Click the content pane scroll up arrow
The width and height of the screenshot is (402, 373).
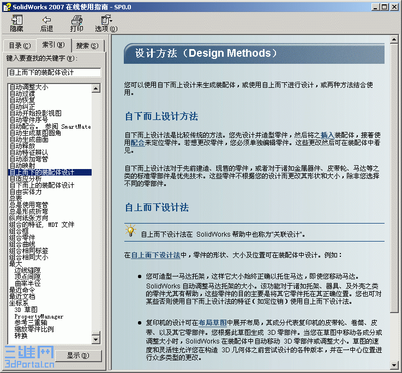394,39
